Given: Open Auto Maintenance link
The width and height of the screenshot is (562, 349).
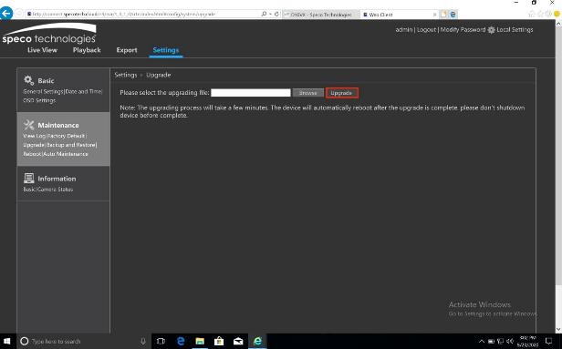Looking at the screenshot, I should click(66, 154).
